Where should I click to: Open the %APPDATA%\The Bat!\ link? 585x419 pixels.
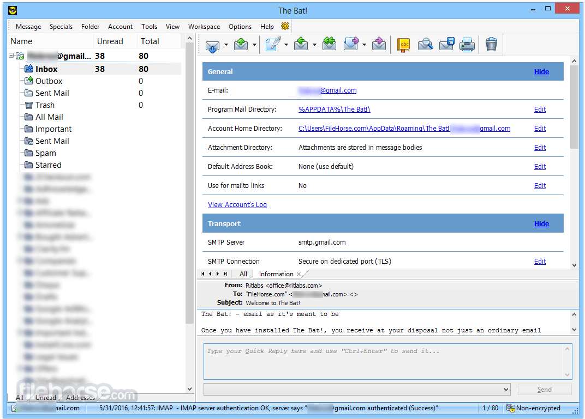pyautogui.click(x=335, y=109)
